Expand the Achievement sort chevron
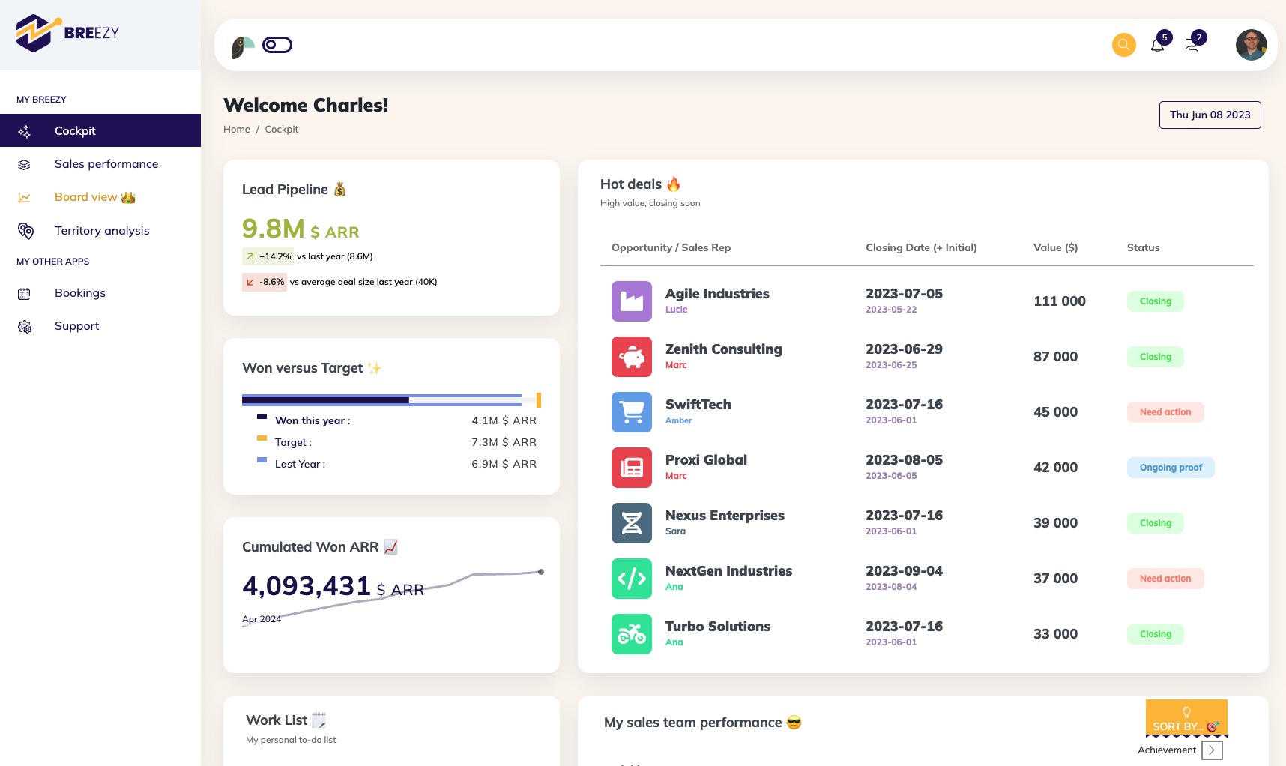The height and width of the screenshot is (766, 1286). 1211,750
